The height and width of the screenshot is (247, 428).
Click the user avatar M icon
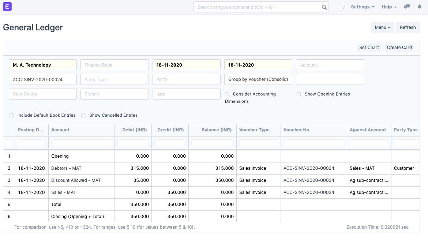(343, 7)
